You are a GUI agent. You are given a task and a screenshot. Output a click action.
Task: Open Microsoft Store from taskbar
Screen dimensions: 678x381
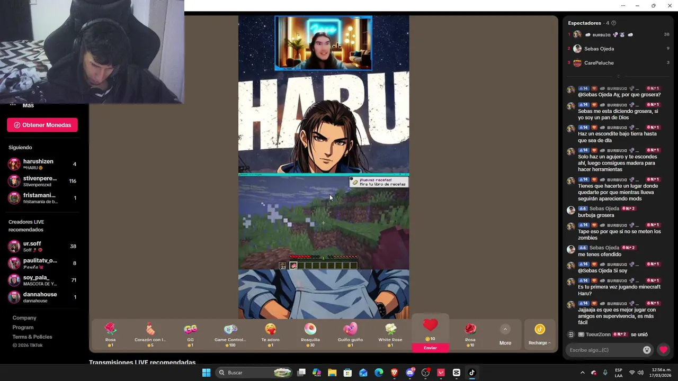(347, 373)
